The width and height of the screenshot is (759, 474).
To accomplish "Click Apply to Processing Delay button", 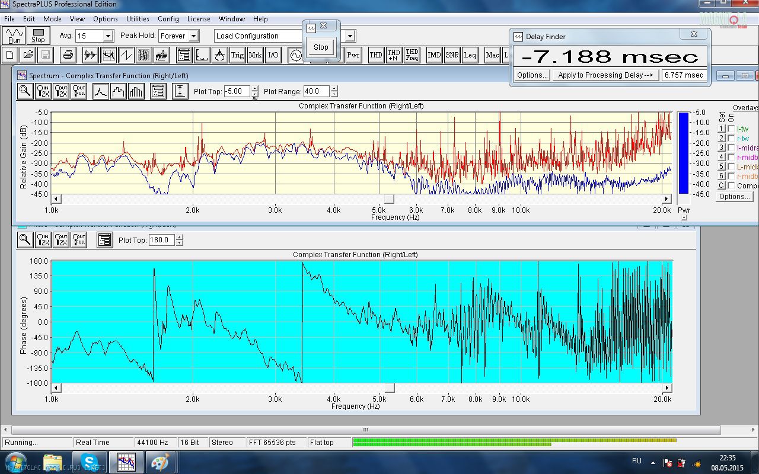I will coord(605,75).
